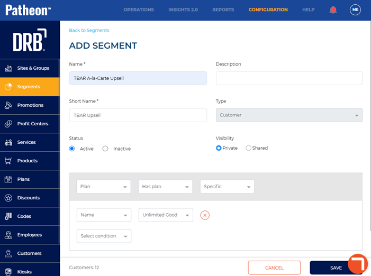Click the Discounts star icon
The image size is (371, 276).
8,198
